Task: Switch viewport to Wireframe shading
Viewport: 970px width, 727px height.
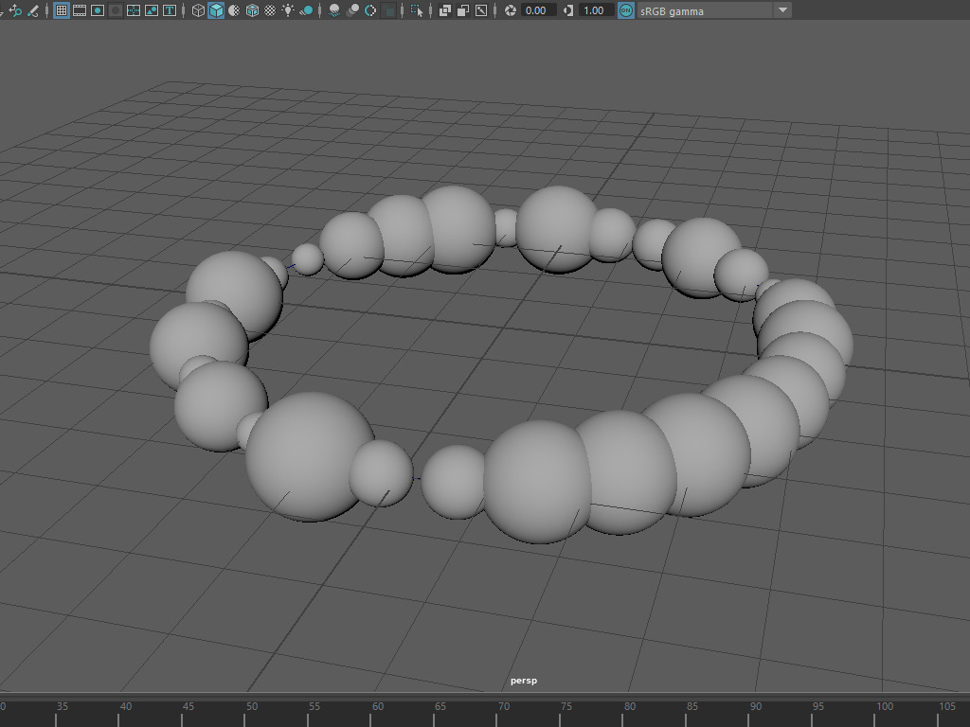Action: [198, 10]
